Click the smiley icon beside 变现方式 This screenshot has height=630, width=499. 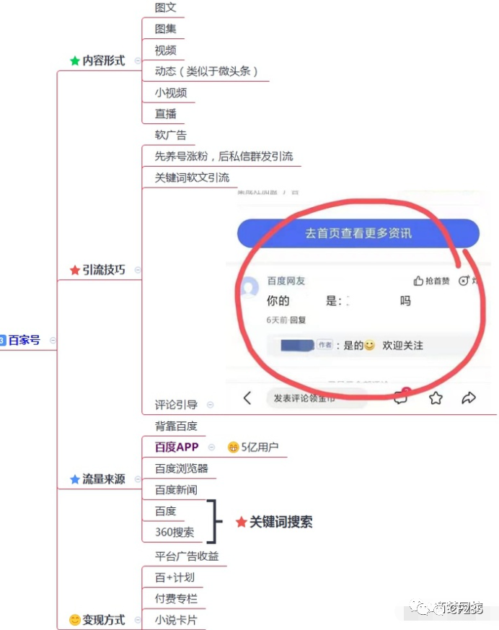tap(75, 620)
